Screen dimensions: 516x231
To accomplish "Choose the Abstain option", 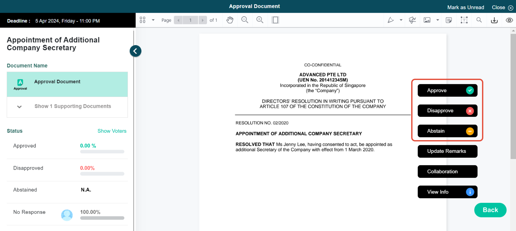I will click(447, 131).
